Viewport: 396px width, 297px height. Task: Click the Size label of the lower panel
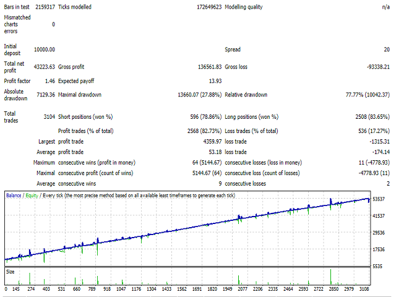click(x=11, y=271)
